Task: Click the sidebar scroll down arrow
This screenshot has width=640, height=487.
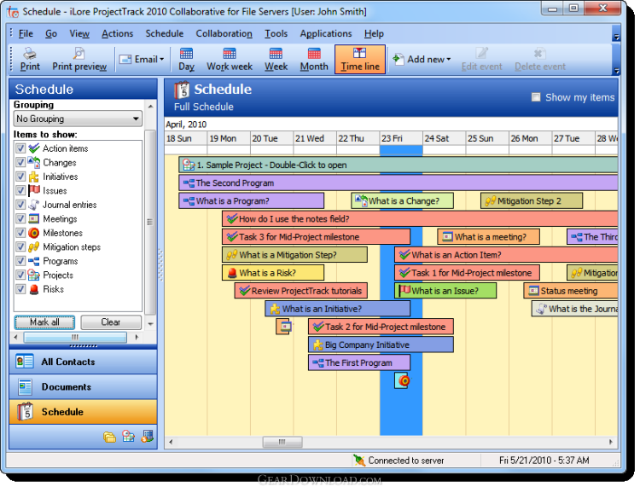Action: pos(150,324)
